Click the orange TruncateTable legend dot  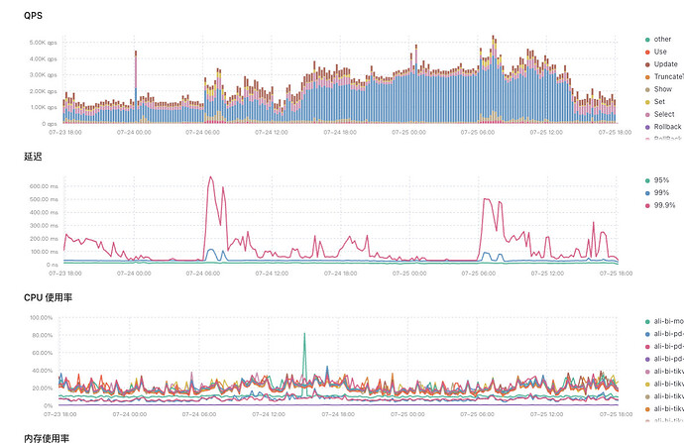click(x=647, y=77)
